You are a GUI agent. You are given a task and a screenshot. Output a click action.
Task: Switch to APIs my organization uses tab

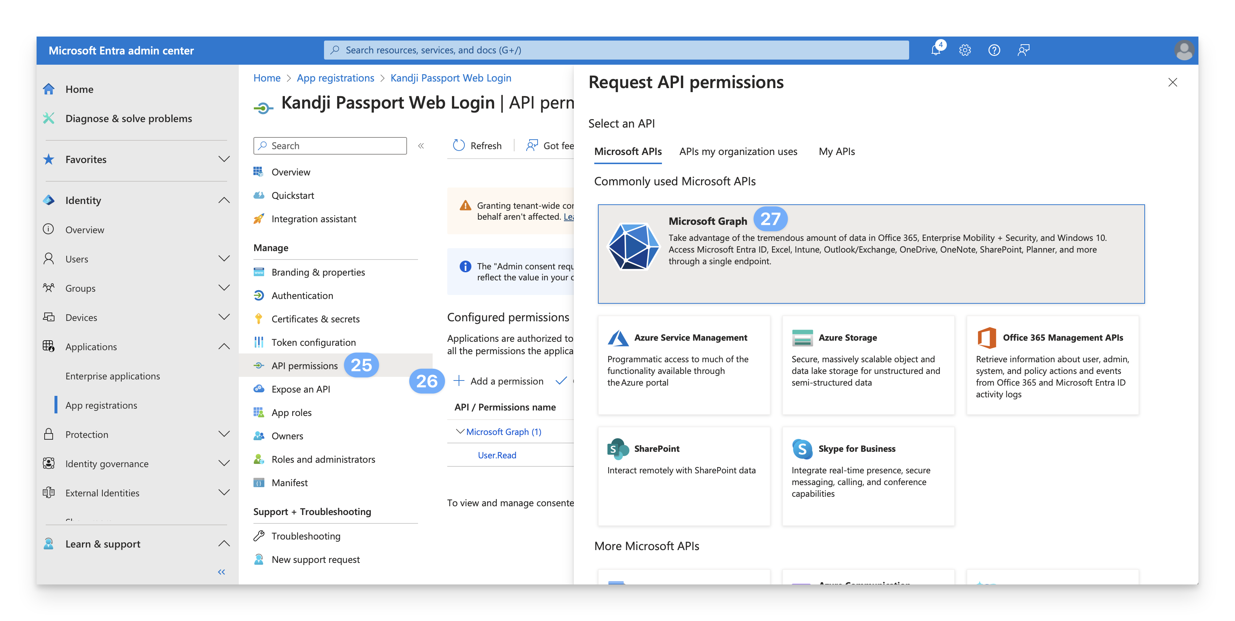point(738,151)
